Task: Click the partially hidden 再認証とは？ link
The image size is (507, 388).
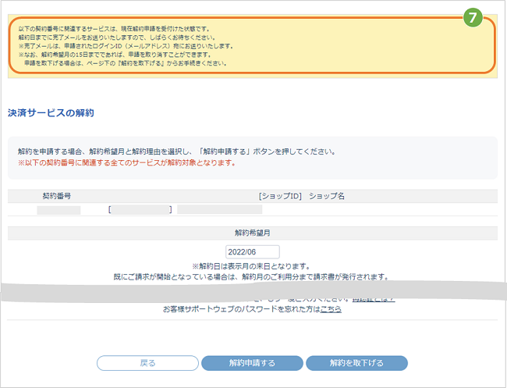Action: (x=373, y=299)
